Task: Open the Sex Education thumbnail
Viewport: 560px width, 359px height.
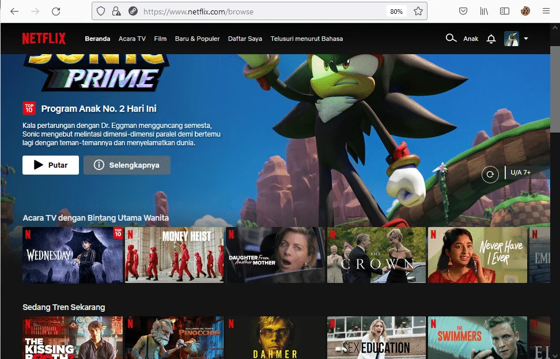Action: [x=376, y=338]
